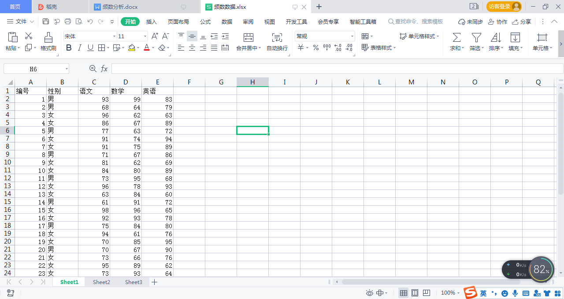Toggle underline formatting
The width and height of the screenshot is (564, 299).
(90, 47)
